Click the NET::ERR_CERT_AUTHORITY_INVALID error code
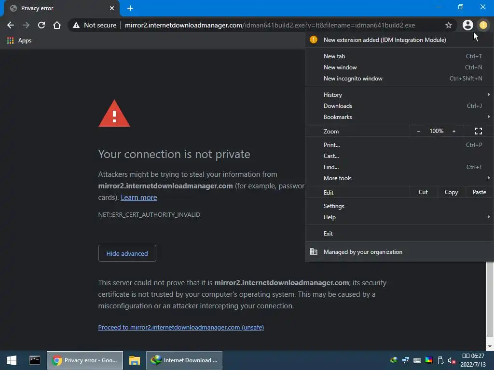Image resolution: width=494 pixels, height=370 pixels. click(x=149, y=214)
